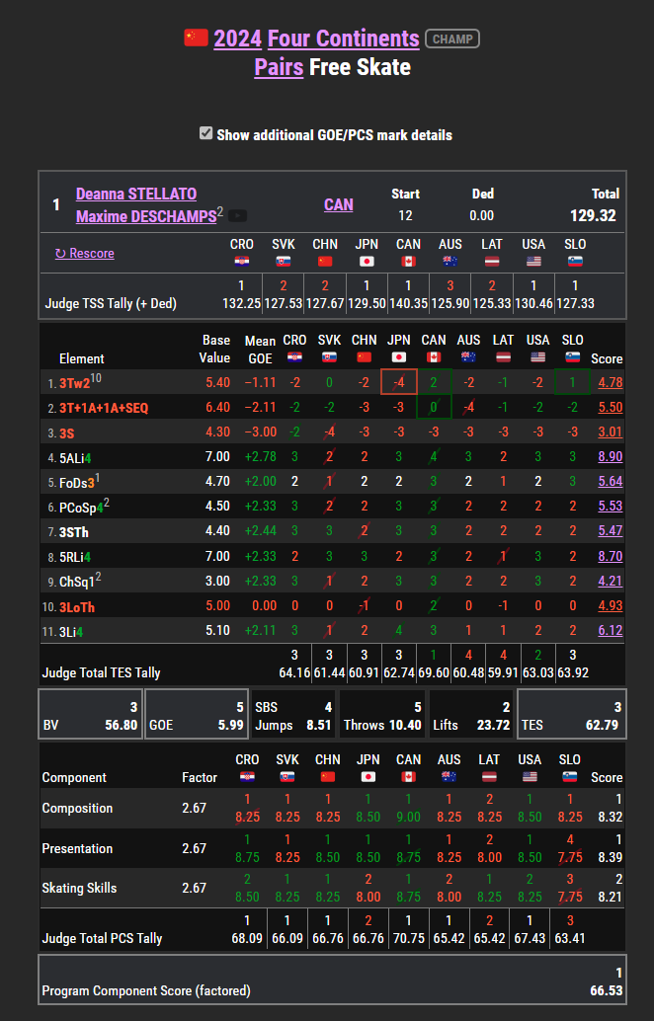Image resolution: width=654 pixels, height=1021 pixels.
Task: Click the Latvia flag in the Rescore row
Action: coord(491,262)
